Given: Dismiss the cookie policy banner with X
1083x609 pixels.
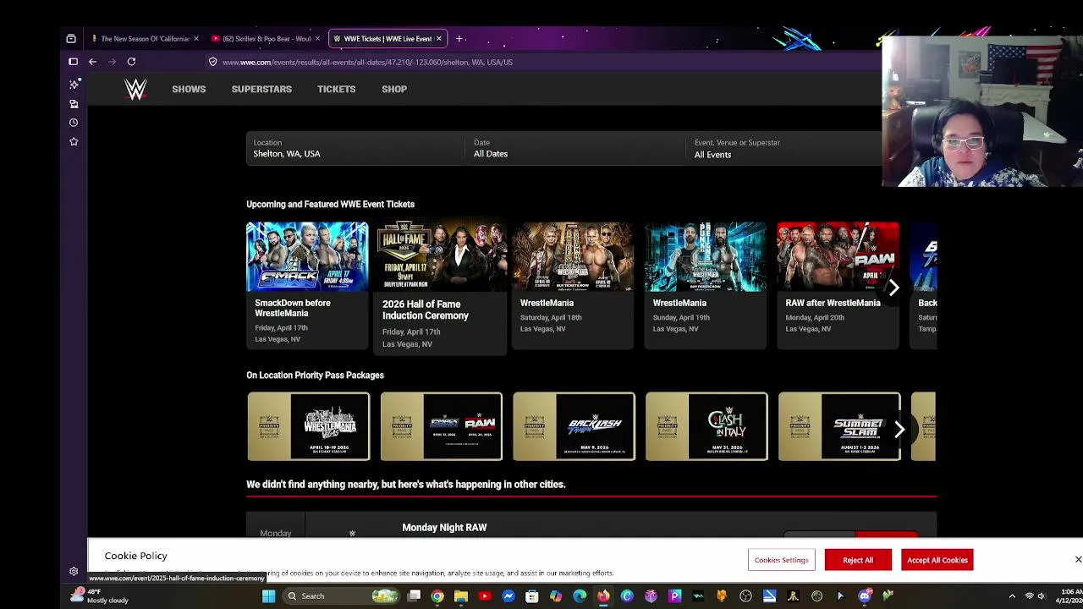Looking at the screenshot, I should point(1078,560).
